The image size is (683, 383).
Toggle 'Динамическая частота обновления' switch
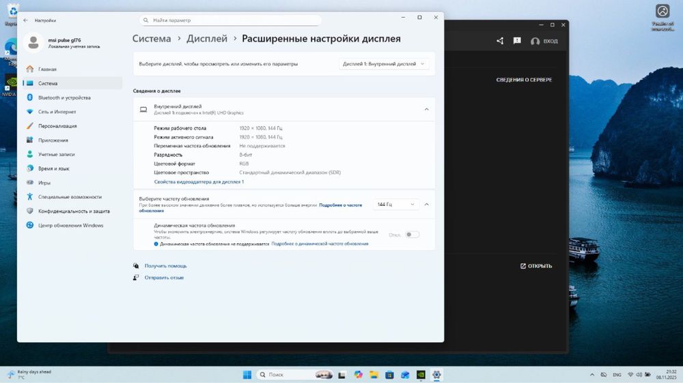(412, 234)
